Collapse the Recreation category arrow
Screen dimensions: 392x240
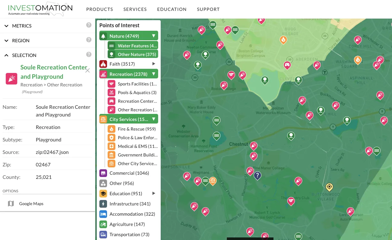point(154,74)
